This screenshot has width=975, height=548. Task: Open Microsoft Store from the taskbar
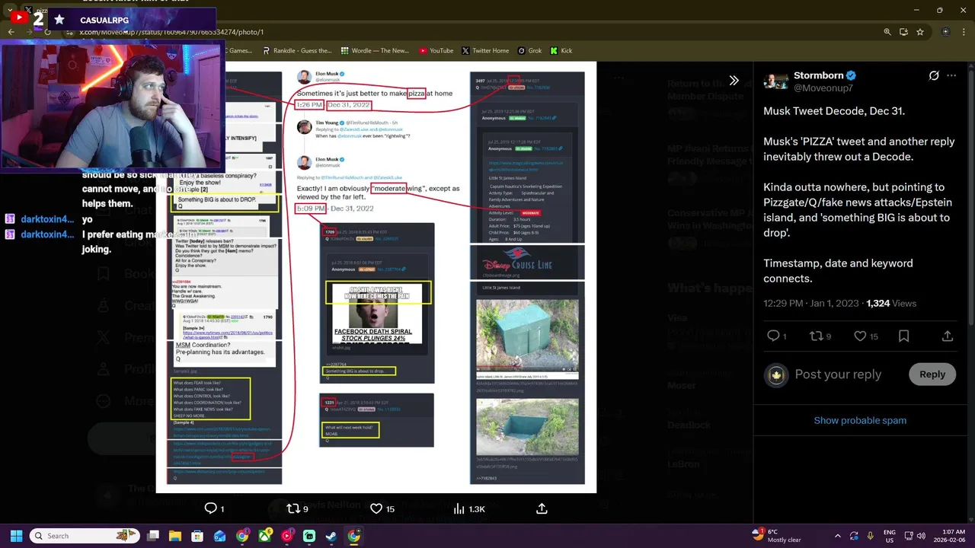197,536
